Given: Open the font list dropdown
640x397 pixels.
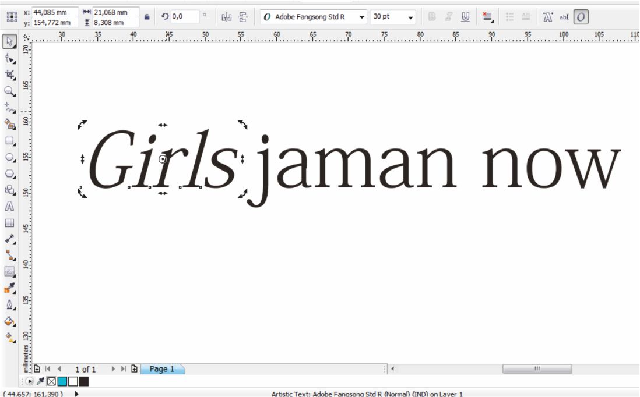Looking at the screenshot, I should point(361,17).
